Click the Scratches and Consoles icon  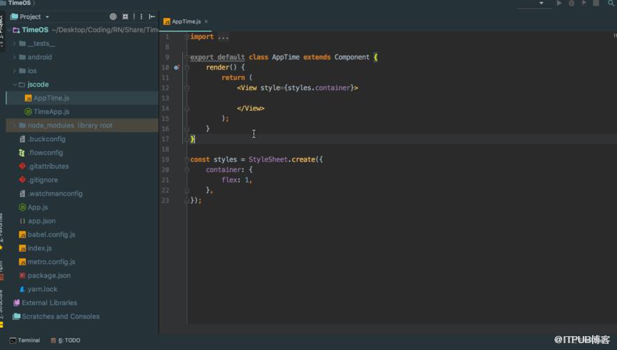(x=16, y=316)
